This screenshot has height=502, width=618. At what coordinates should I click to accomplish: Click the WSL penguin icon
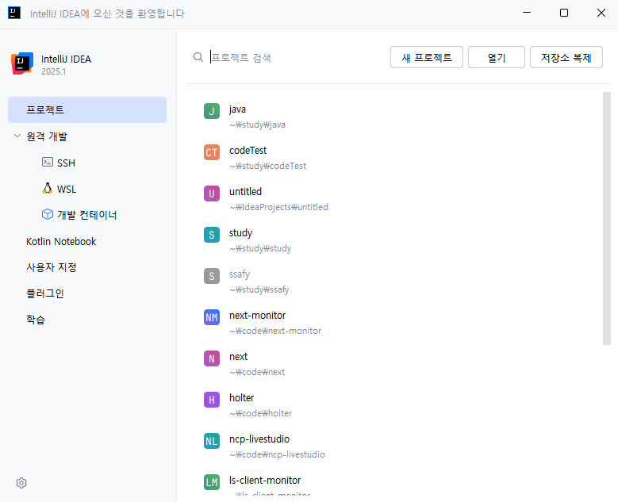tap(48, 188)
